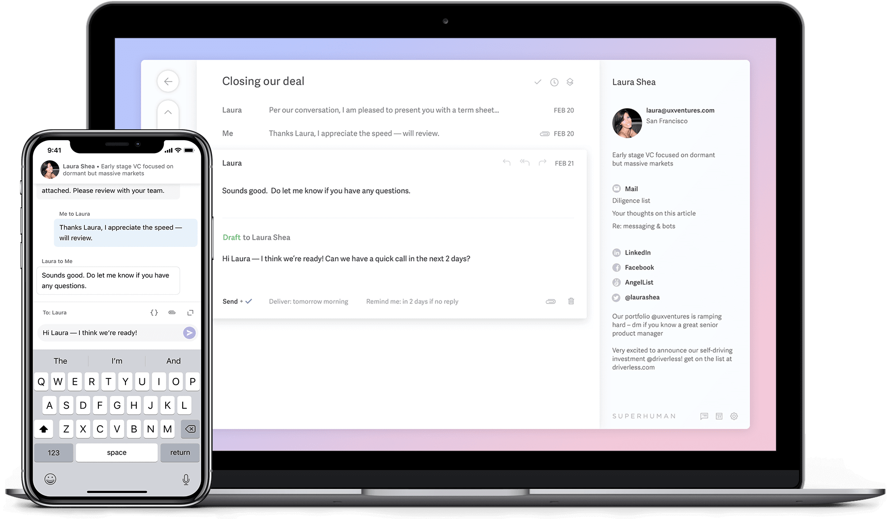Select the Mail section in contact sidebar
The image size is (887, 519).
(631, 188)
